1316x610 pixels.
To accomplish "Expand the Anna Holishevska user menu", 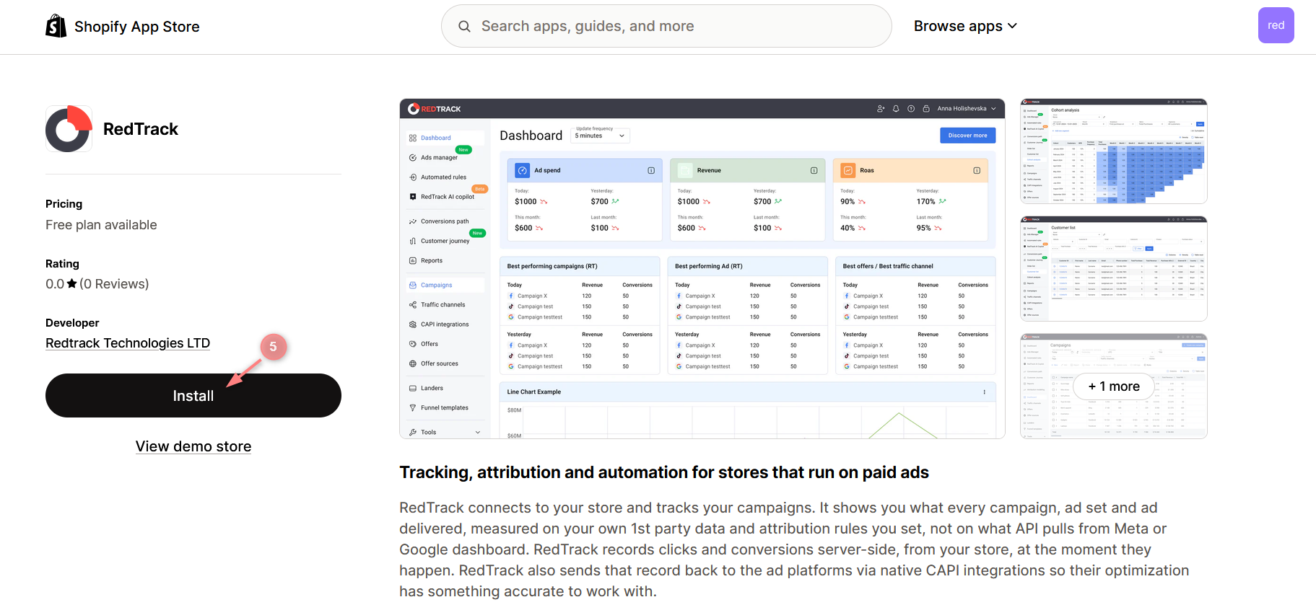I will point(967,109).
